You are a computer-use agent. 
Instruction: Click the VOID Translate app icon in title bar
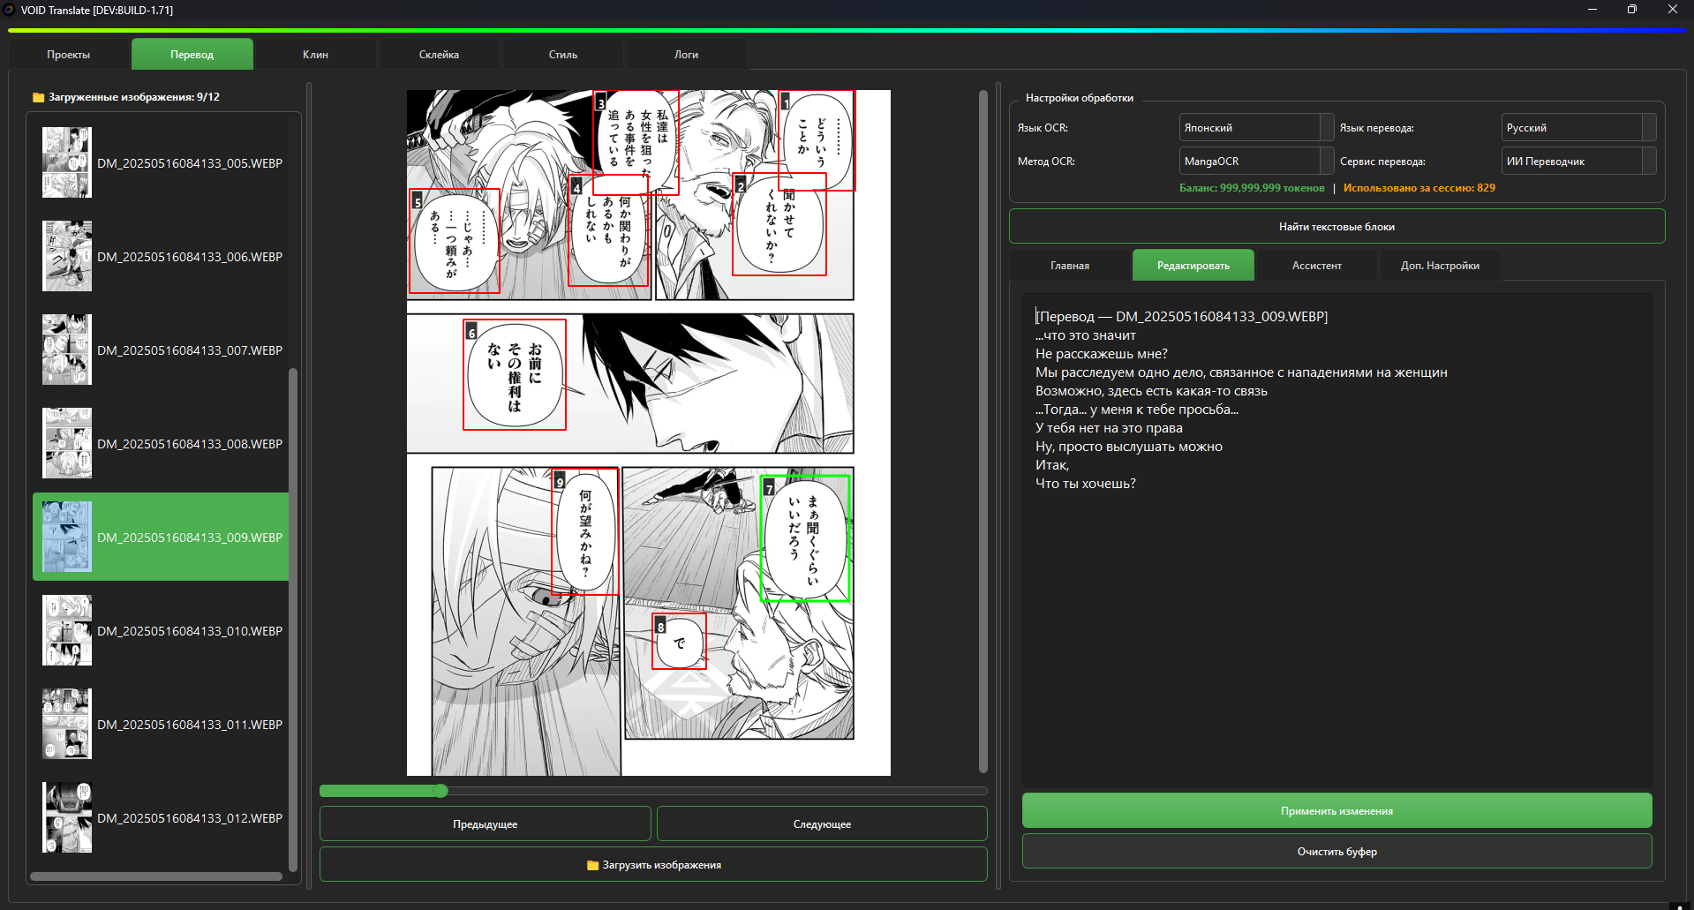coord(9,10)
